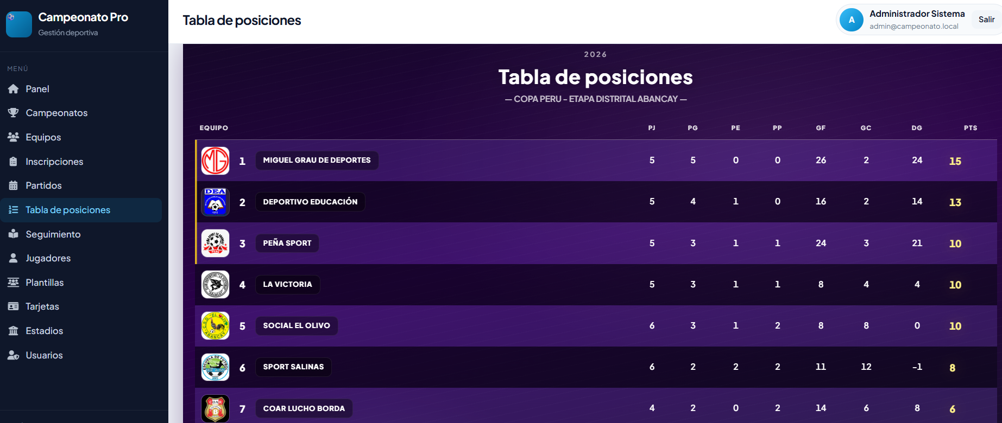
Task: Click the Salir button
Action: 986,19
